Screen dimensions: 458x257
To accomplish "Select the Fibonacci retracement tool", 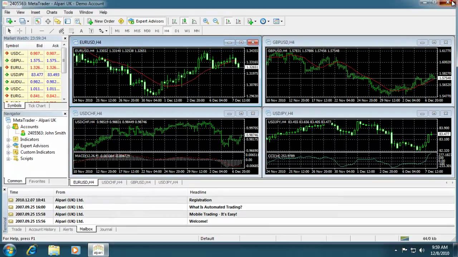I will [71, 31].
